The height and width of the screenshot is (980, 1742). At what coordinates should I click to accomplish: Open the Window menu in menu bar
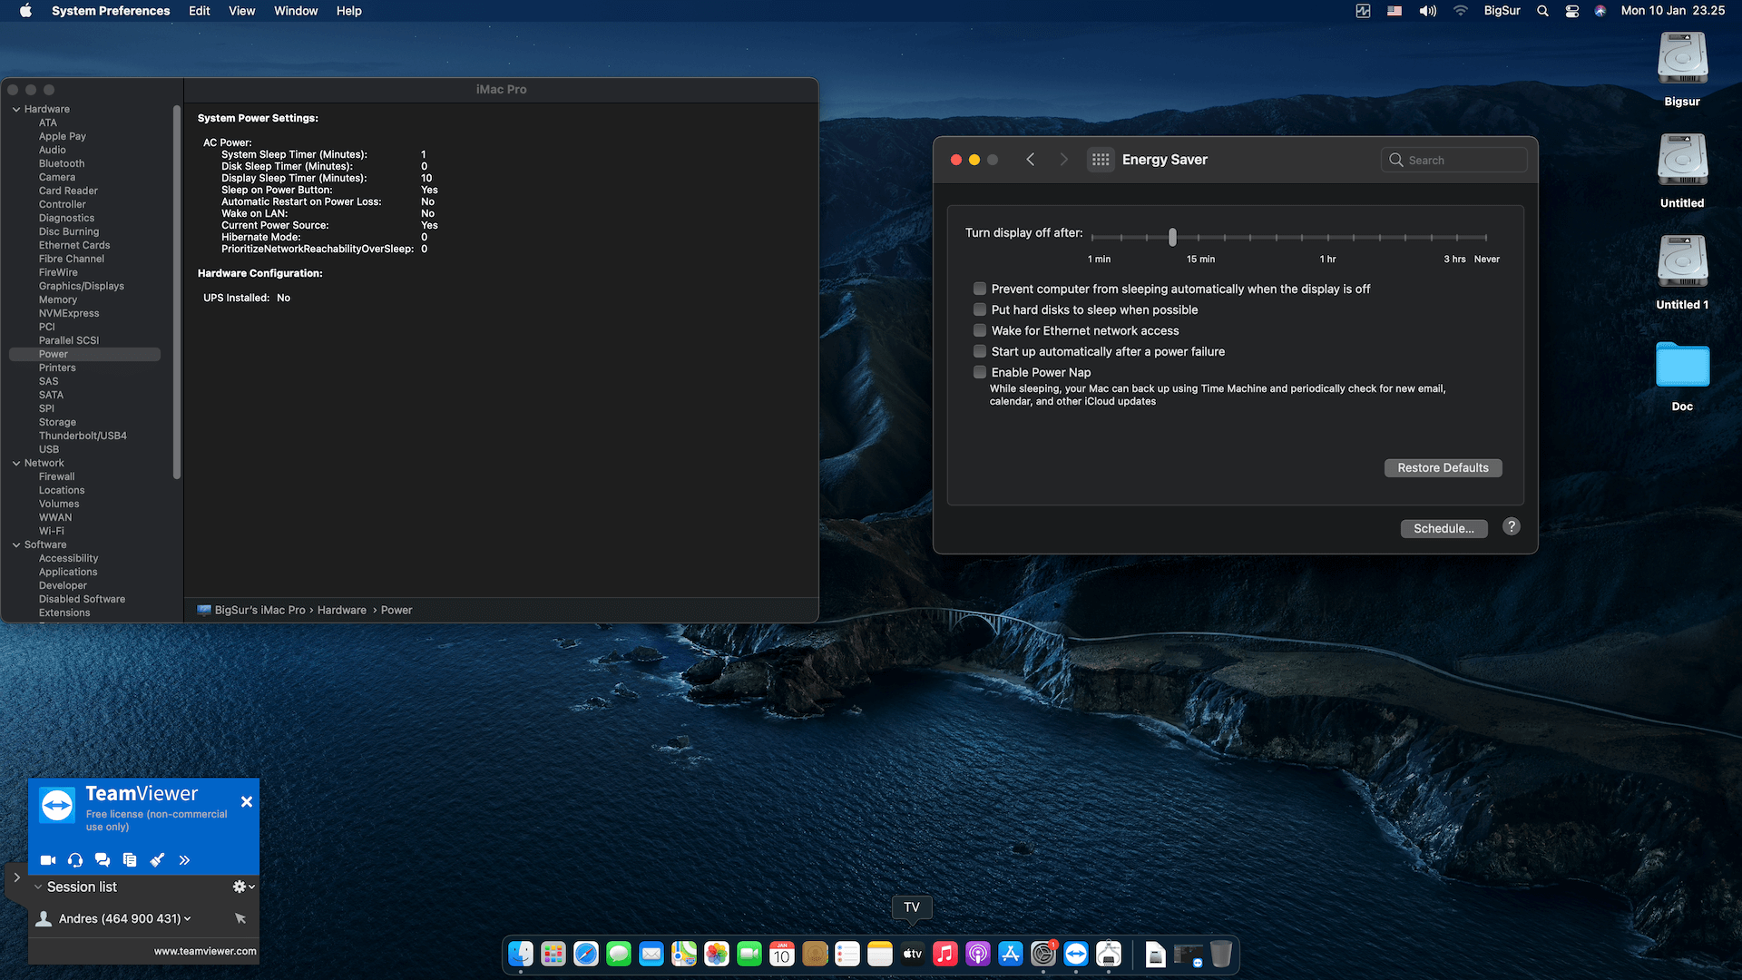point(296,11)
